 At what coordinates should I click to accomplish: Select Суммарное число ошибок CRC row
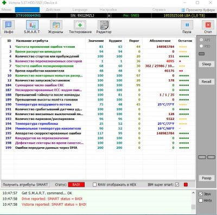coord(98,85)
